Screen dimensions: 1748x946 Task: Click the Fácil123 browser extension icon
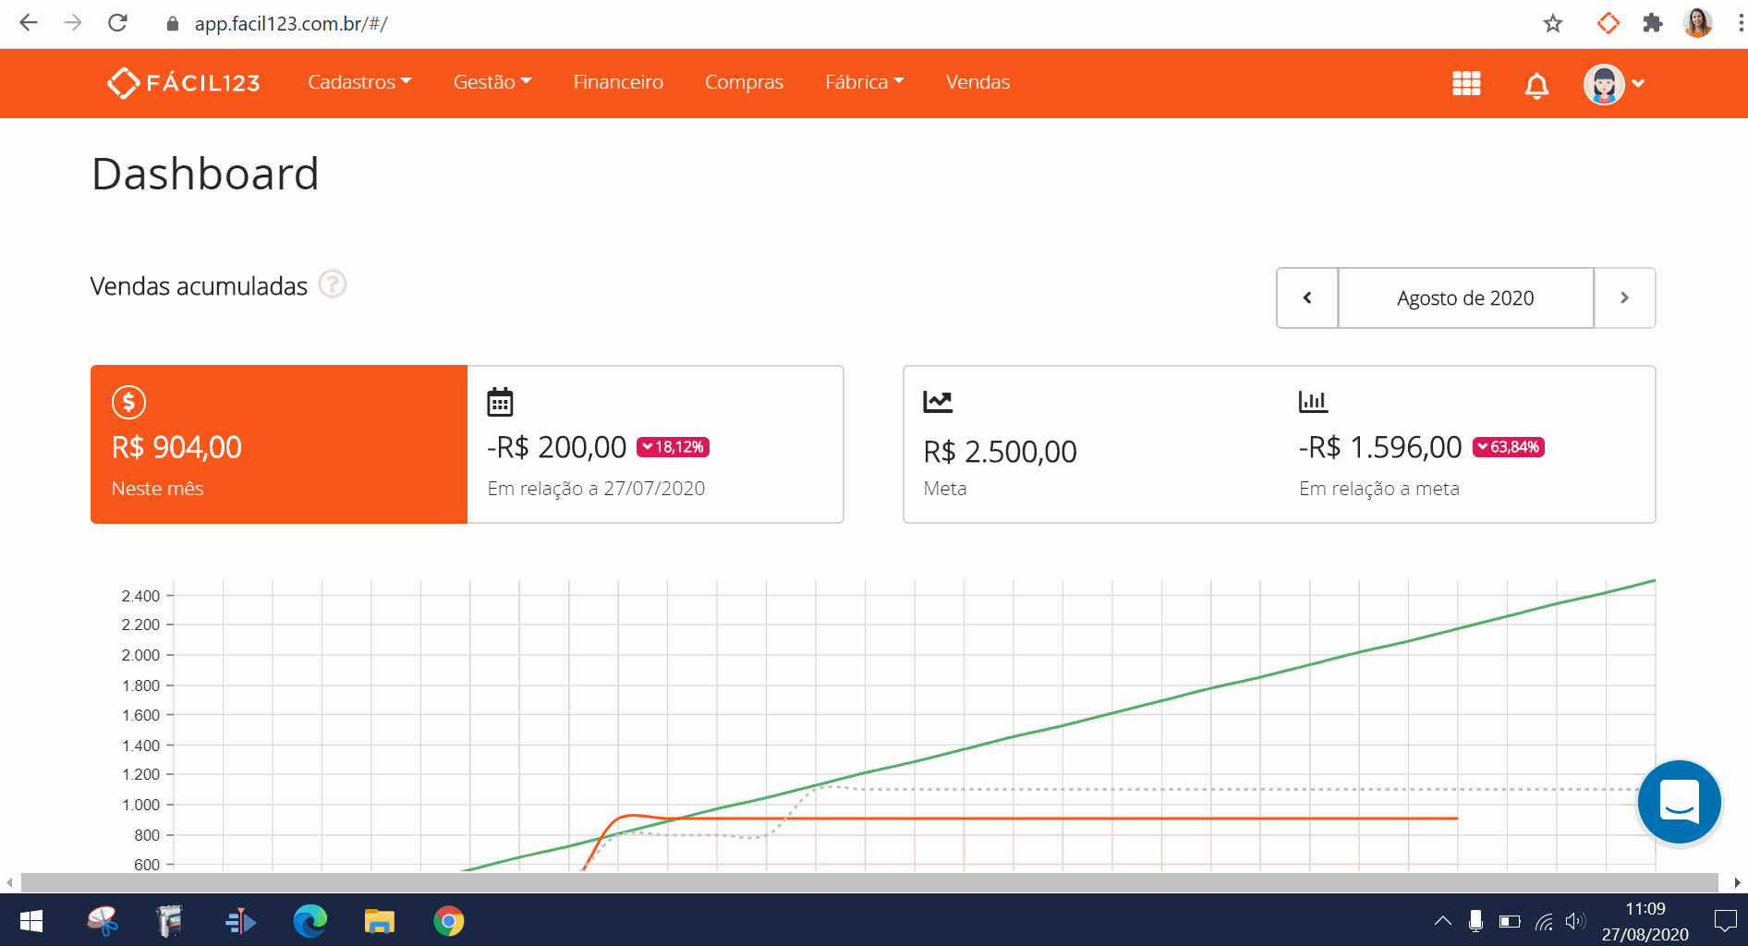[x=1608, y=23]
